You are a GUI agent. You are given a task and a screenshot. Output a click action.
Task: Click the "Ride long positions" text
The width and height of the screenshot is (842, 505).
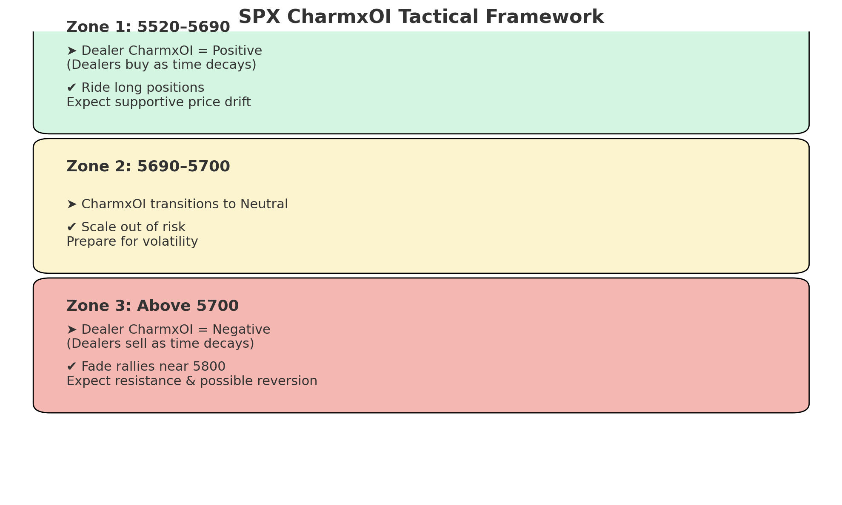[x=143, y=88]
